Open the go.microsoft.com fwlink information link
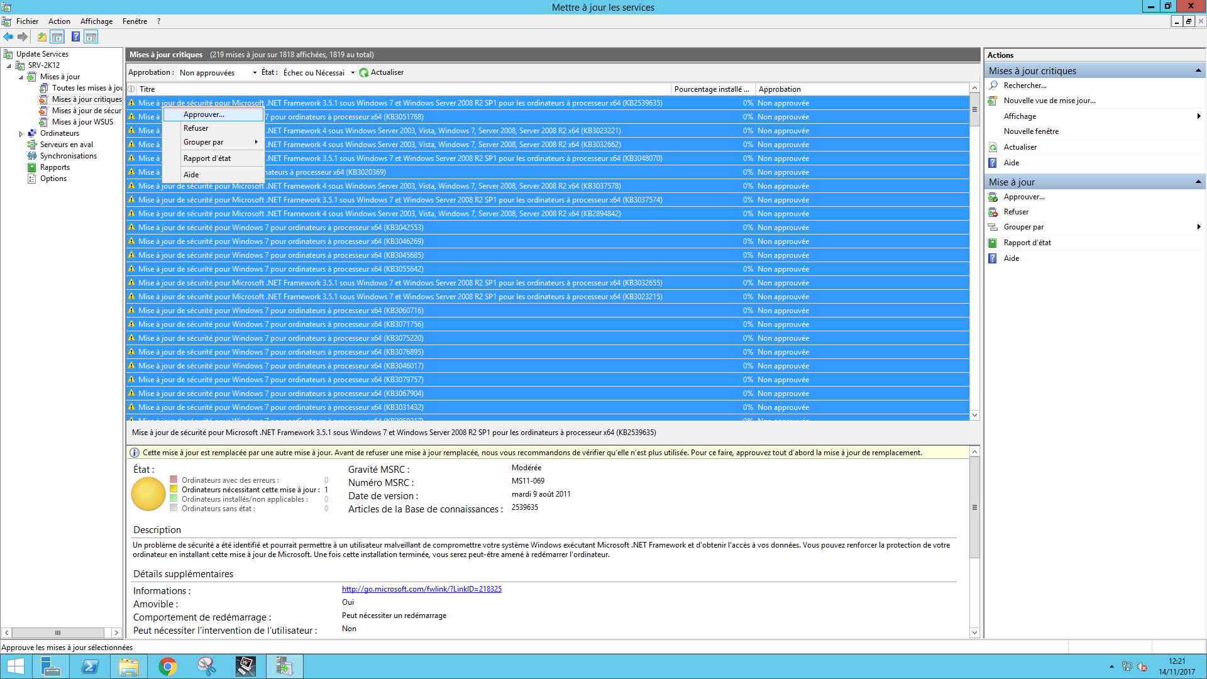This screenshot has width=1207, height=679. (421, 589)
